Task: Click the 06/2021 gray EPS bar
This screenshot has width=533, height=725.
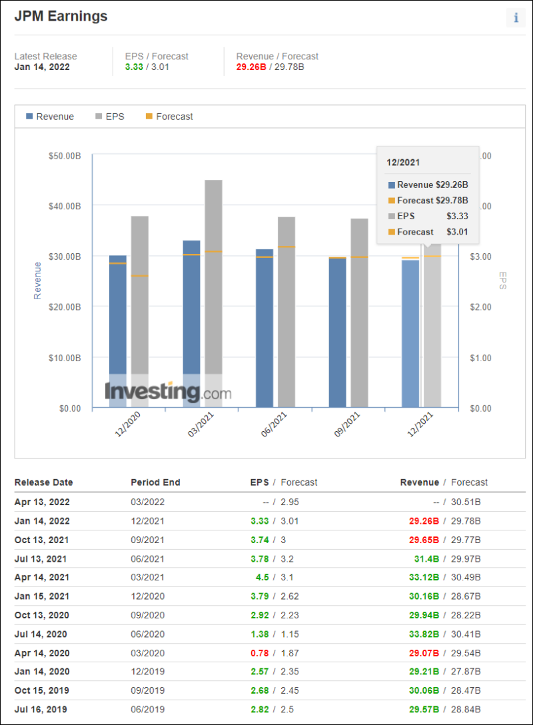Action: pyautogui.click(x=286, y=312)
